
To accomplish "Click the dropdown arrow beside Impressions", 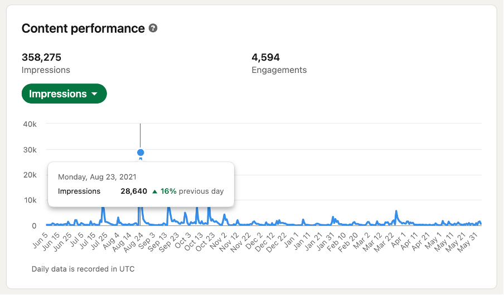I will [94, 94].
